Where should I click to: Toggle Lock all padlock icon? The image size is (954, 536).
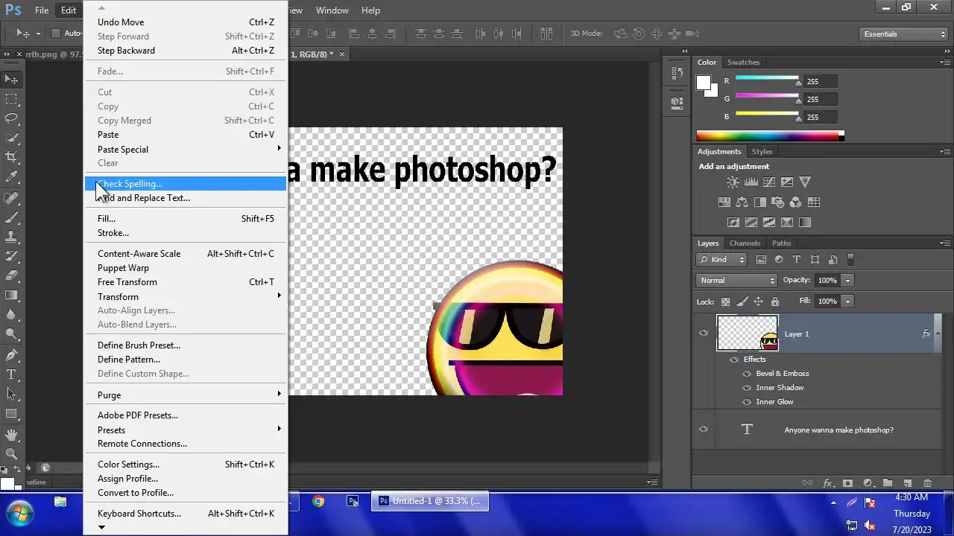775,301
